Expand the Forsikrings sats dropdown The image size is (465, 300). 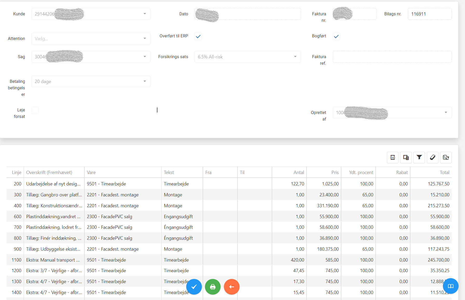[248, 57]
